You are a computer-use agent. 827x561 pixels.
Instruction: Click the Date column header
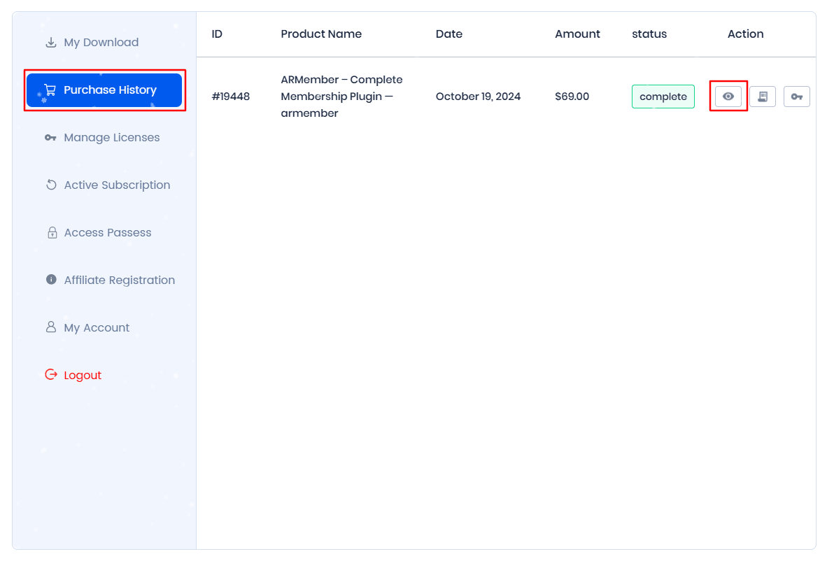click(449, 34)
